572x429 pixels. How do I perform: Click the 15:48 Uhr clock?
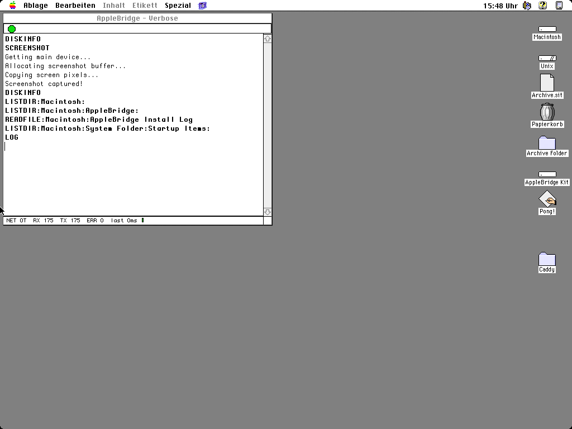tap(500, 6)
